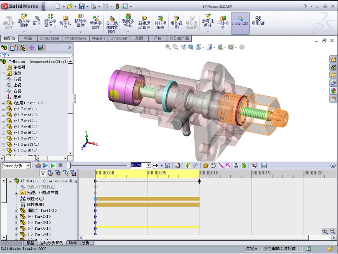Click Show Hidden Components (显示隐藏的零部件)
This screenshot has width=338, height=254.
click(x=112, y=24)
